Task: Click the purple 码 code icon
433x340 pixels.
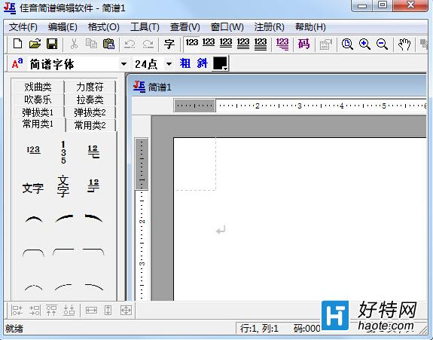Action: 303,44
